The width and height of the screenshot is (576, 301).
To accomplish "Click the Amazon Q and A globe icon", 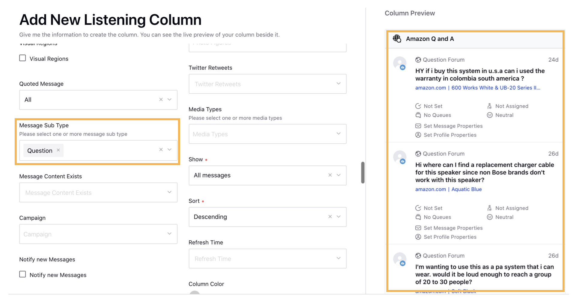I will [397, 39].
